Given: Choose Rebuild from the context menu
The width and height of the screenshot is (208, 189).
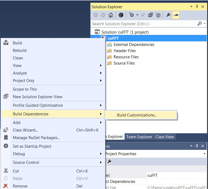Looking at the screenshot, I should (x=53, y=50).
